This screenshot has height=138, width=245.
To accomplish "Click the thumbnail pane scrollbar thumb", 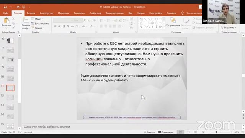I will pyautogui.click(x=20, y=81).
